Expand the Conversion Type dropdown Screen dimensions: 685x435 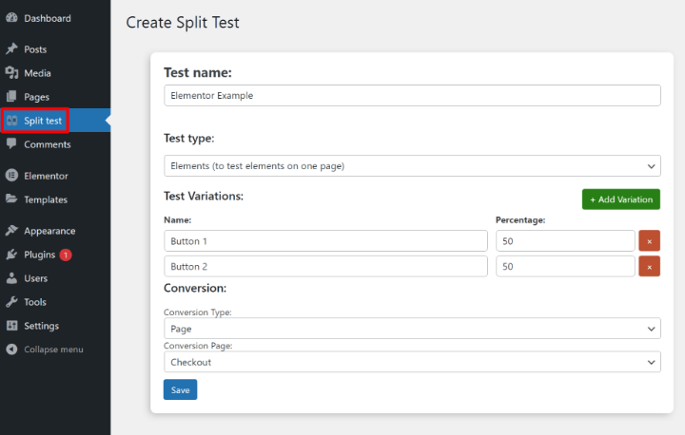(x=411, y=328)
